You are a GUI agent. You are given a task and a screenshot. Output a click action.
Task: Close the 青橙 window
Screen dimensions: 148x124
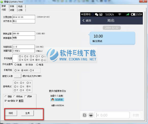(143, 1)
